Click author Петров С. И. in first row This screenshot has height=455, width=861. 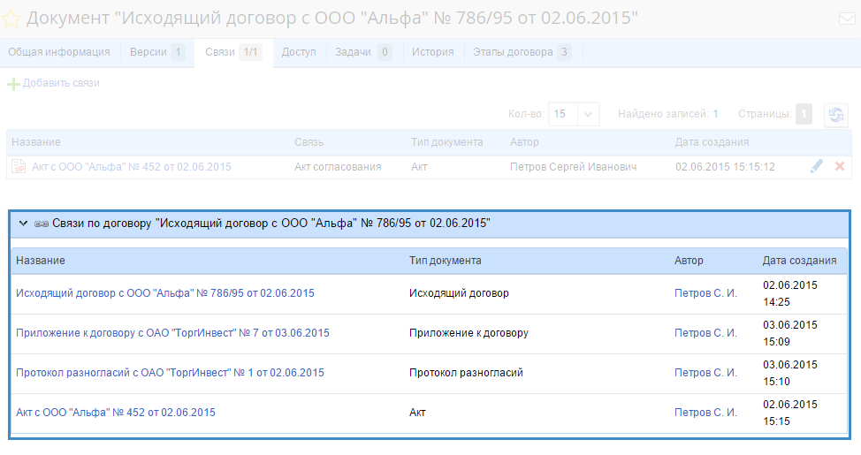tap(705, 293)
